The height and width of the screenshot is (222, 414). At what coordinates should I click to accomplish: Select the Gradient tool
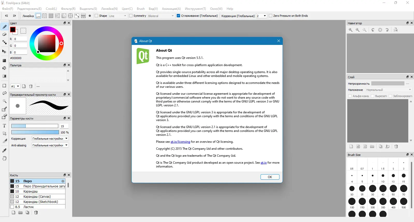click(4, 76)
